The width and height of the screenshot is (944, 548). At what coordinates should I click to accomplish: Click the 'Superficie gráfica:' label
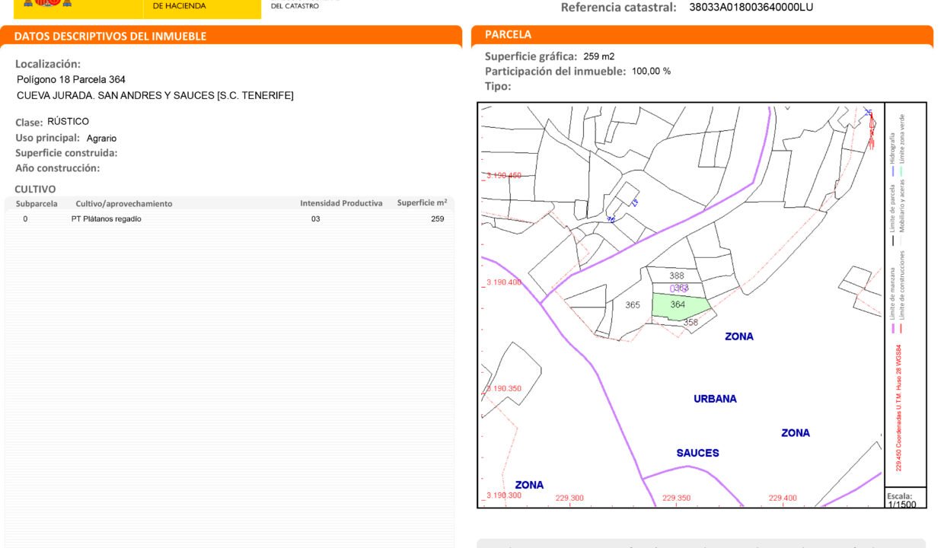click(531, 56)
